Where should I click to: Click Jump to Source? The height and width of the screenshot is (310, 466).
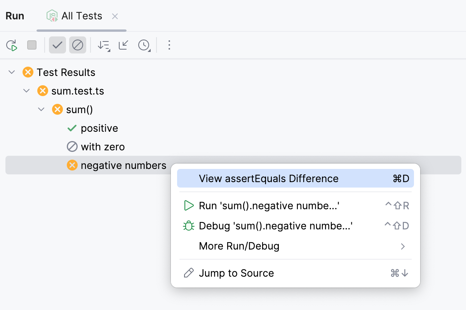pyautogui.click(x=236, y=273)
